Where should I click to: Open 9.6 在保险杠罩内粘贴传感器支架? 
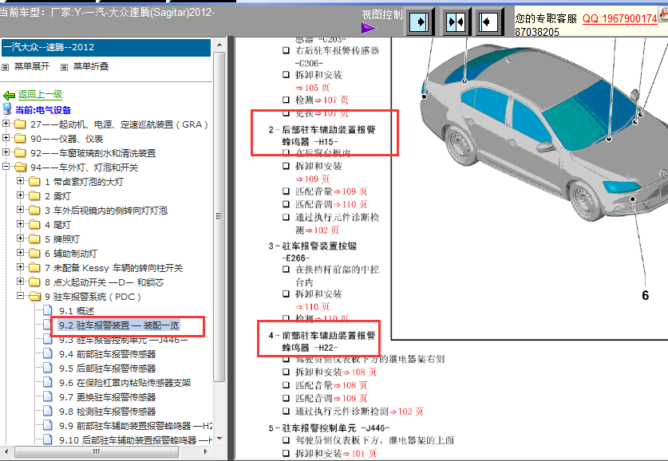click(x=125, y=383)
